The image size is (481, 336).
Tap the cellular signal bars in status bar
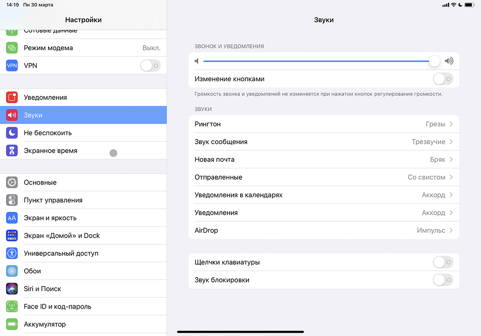[x=446, y=5]
